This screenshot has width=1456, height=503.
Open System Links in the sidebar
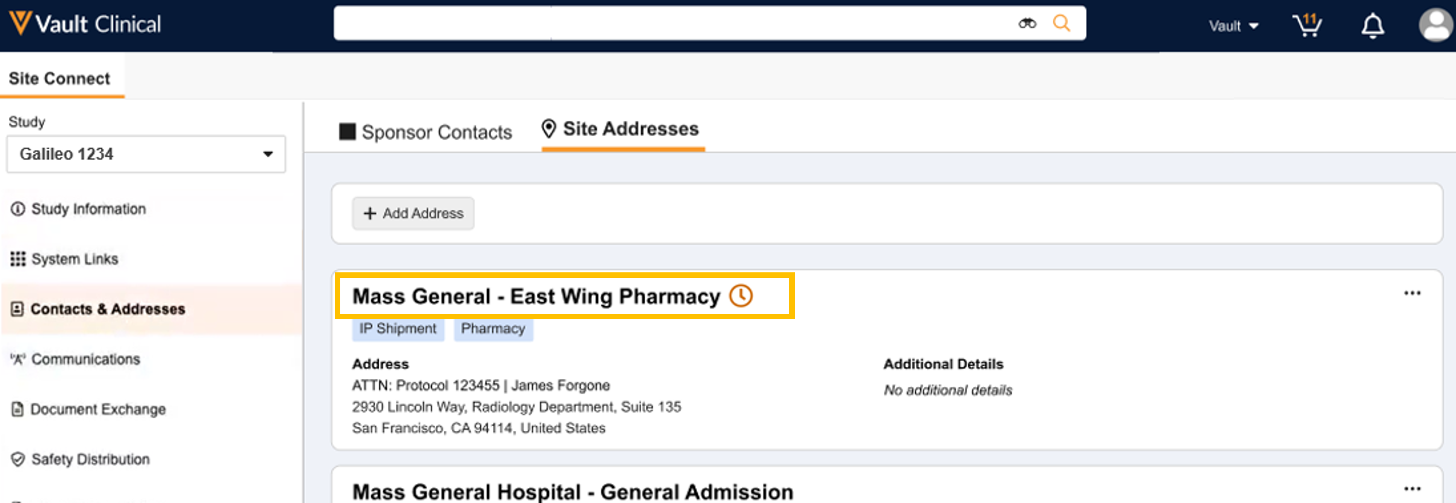coord(75,259)
